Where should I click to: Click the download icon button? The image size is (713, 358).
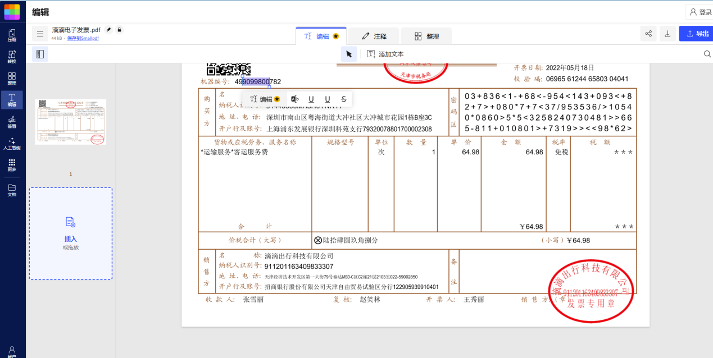click(x=667, y=34)
